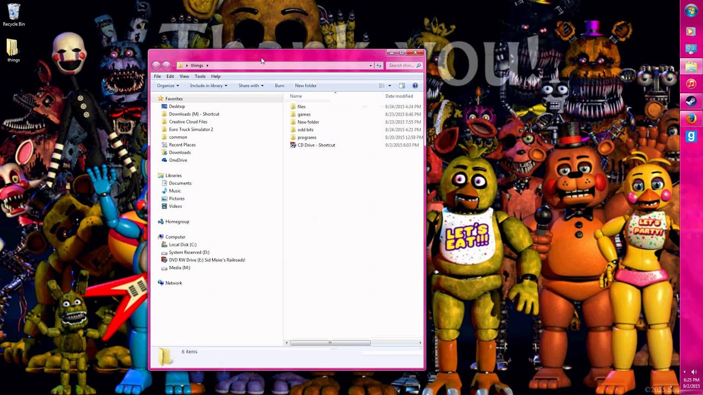Open Firefox from the taskbar
The image size is (703, 395).
pos(691,119)
